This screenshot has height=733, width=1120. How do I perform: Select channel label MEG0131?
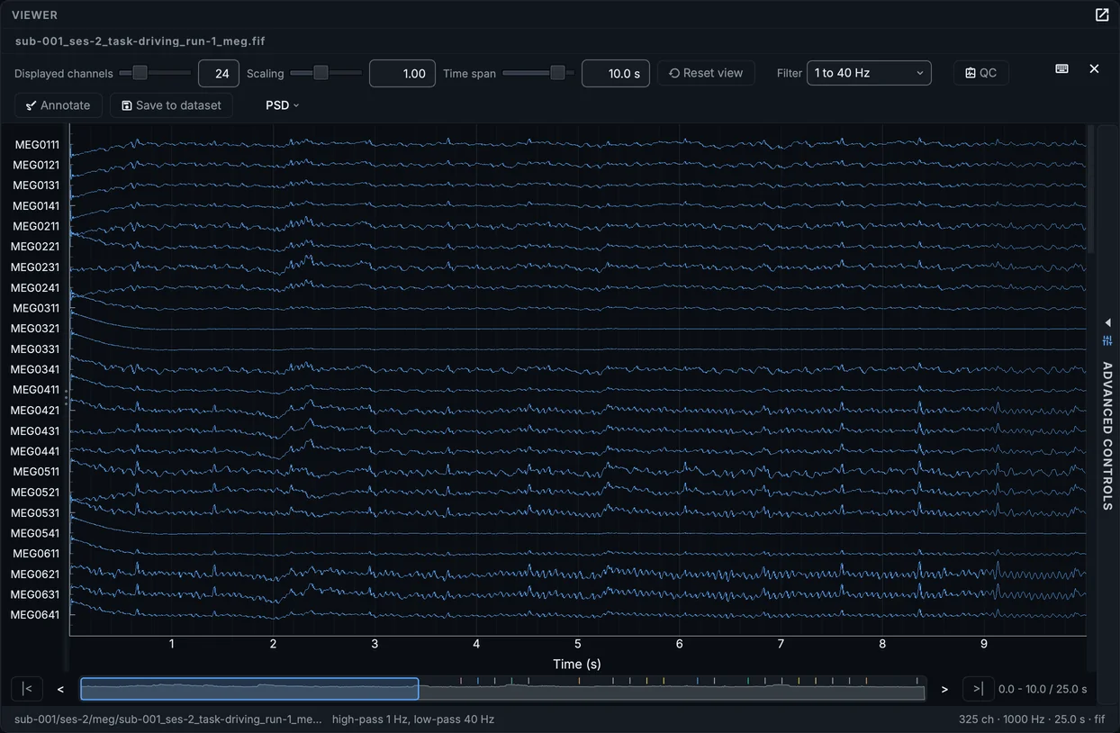point(37,186)
